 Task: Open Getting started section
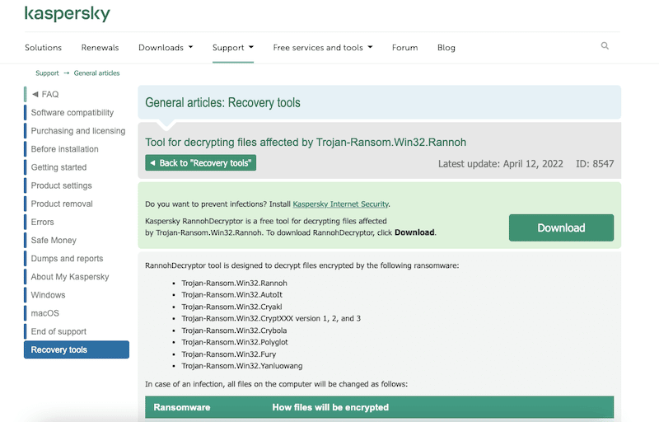pyautogui.click(x=58, y=167)
